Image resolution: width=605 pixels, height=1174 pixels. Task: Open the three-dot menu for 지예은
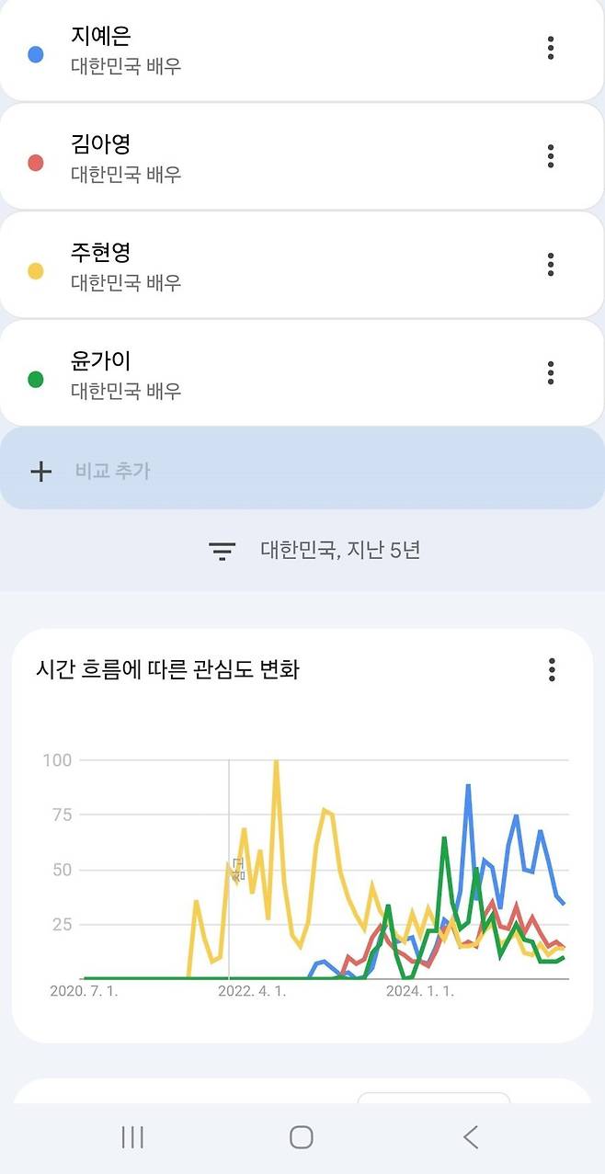tap(550, 49)
